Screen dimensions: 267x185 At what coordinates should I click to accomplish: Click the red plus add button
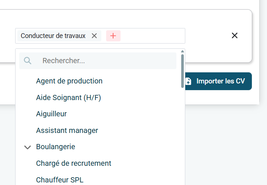pos(113,36)
